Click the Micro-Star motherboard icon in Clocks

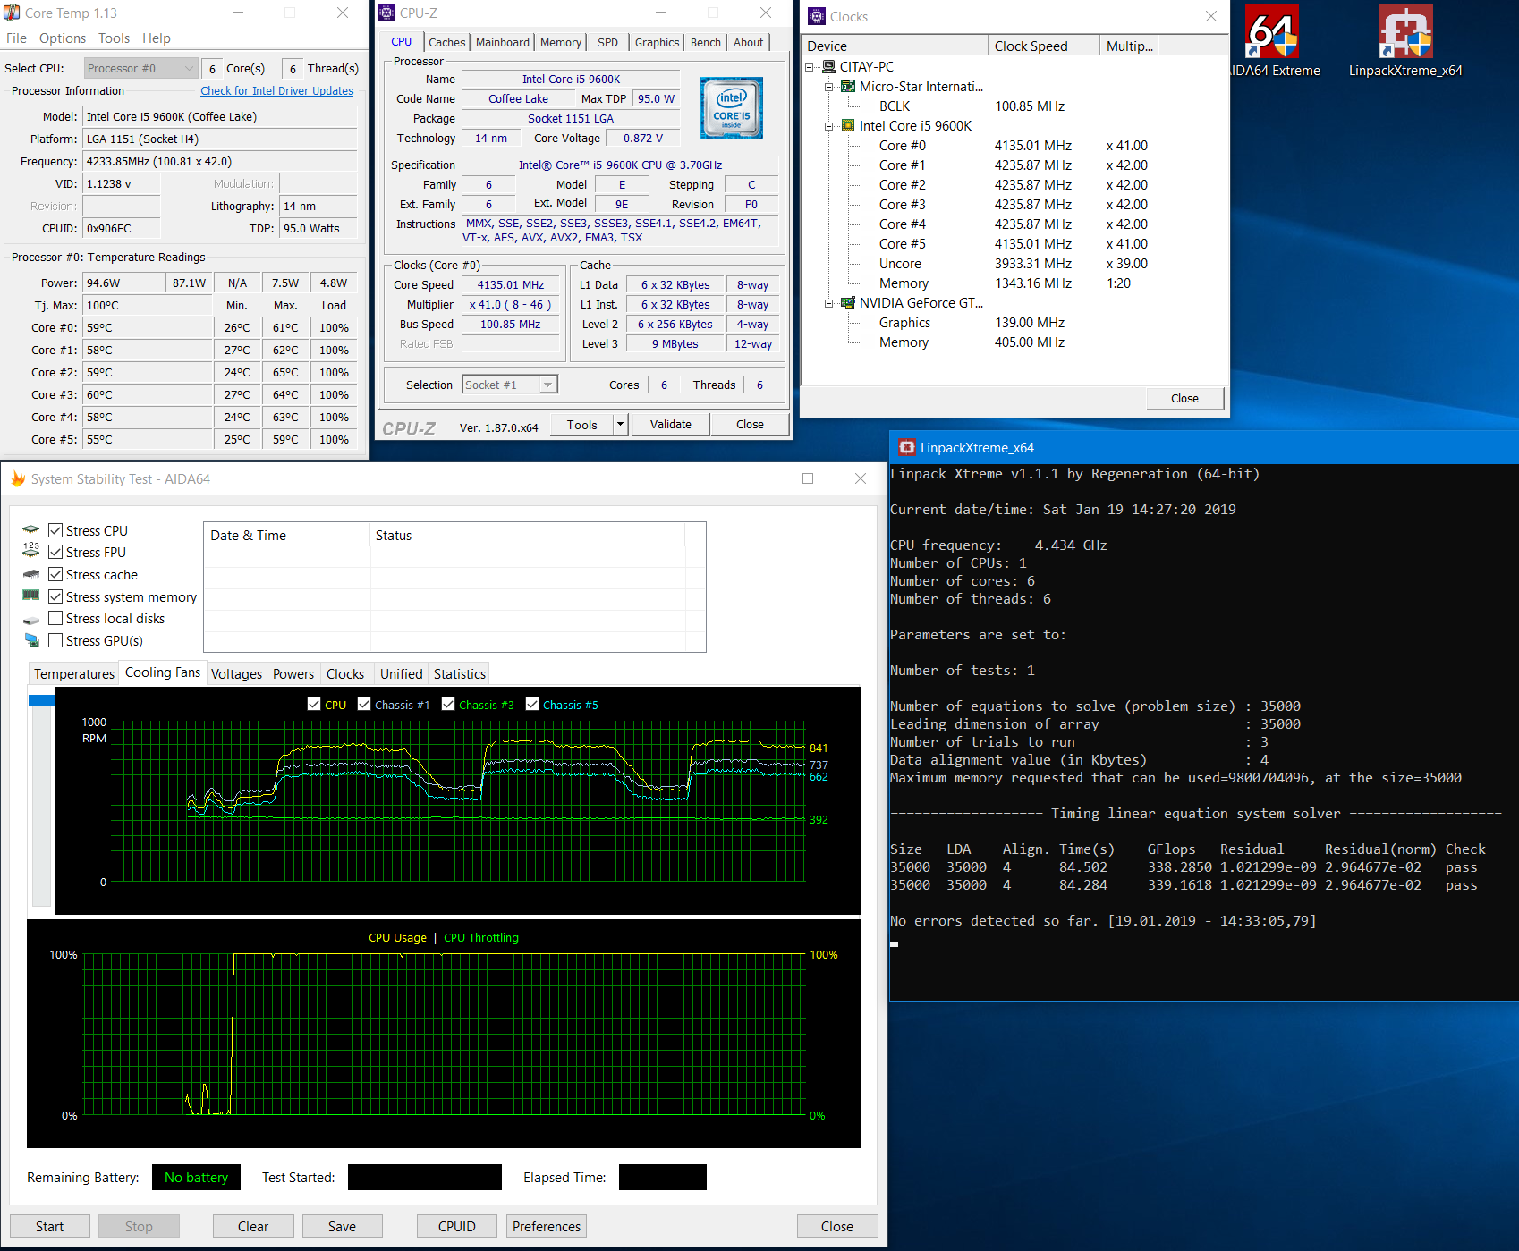(x=848, y=86)
